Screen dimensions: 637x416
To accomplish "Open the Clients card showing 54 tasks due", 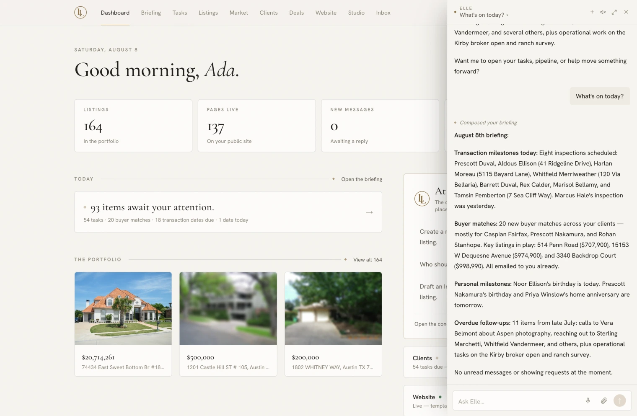I will tap(425, 362).
